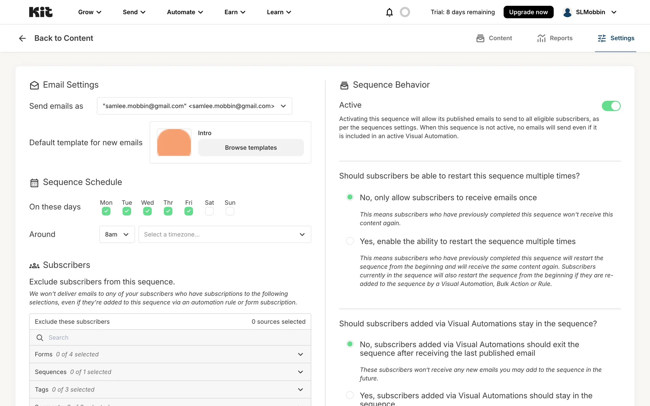Click the Kit logo
Viewport: 650px width, 406px height.
pyautogui.click(x=41, y=12)
